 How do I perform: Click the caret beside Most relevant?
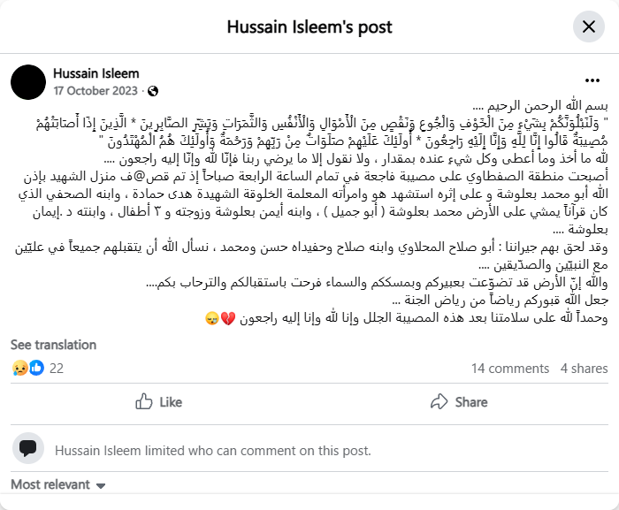(x=101, y=485)
